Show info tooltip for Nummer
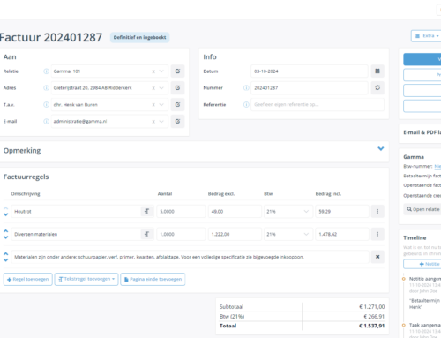 point(246,87)
